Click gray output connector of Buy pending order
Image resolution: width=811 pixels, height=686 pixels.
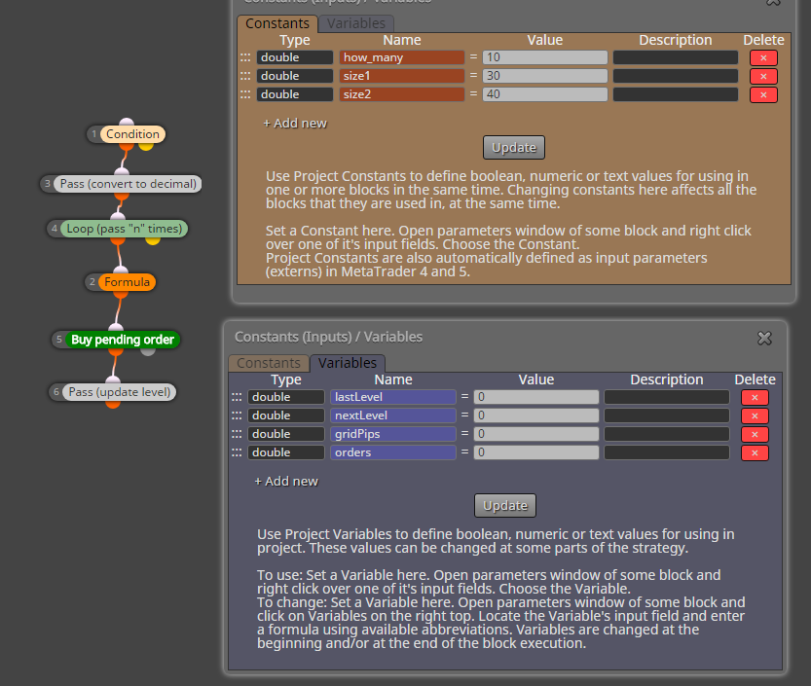pyautogui.click(x=148, y=351)
